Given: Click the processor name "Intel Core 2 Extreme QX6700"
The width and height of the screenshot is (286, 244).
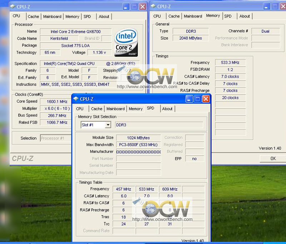Looking at the screenshot, I should click(x=76, y=31).
